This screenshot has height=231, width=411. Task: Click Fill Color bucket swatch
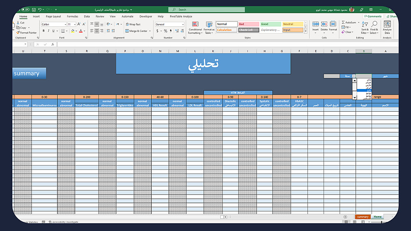click(73, 31)
